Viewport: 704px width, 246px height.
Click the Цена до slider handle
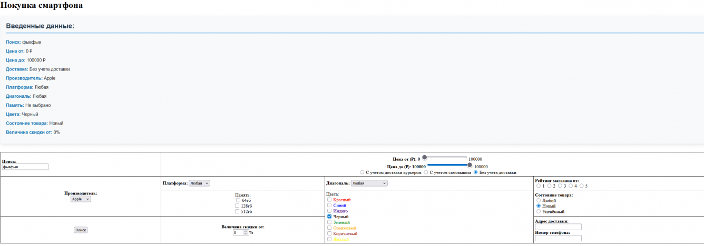(x=470, y=165)
